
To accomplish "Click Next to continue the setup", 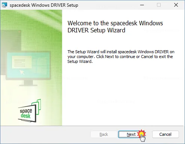I will (132, 134).
